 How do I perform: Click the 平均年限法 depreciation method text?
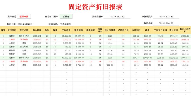coord(66,24)
